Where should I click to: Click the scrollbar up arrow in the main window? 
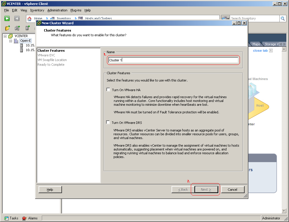click(284, 49)
